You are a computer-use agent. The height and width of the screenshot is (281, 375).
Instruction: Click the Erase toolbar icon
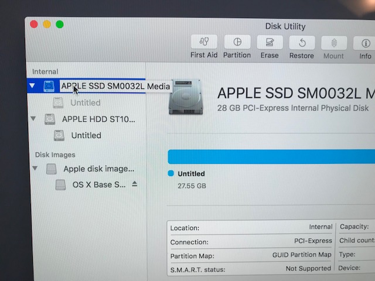coord(270,42)
